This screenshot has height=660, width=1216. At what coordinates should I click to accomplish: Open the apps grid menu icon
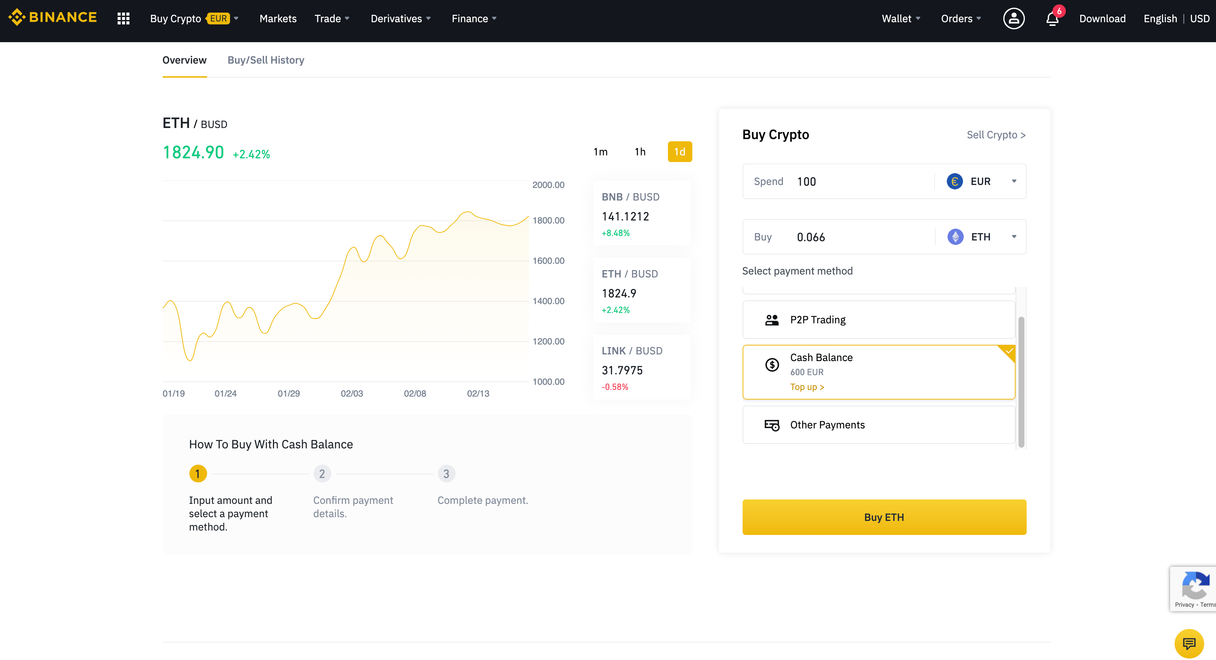(123, 18)
